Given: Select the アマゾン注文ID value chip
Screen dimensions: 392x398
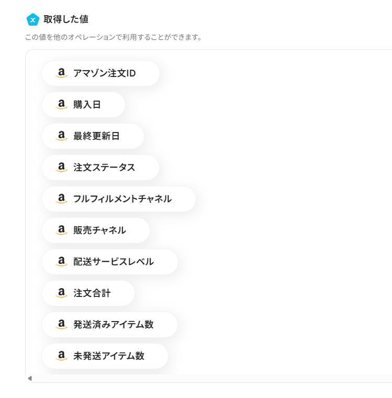Looking at the screenshot, I should pos(104,73).
